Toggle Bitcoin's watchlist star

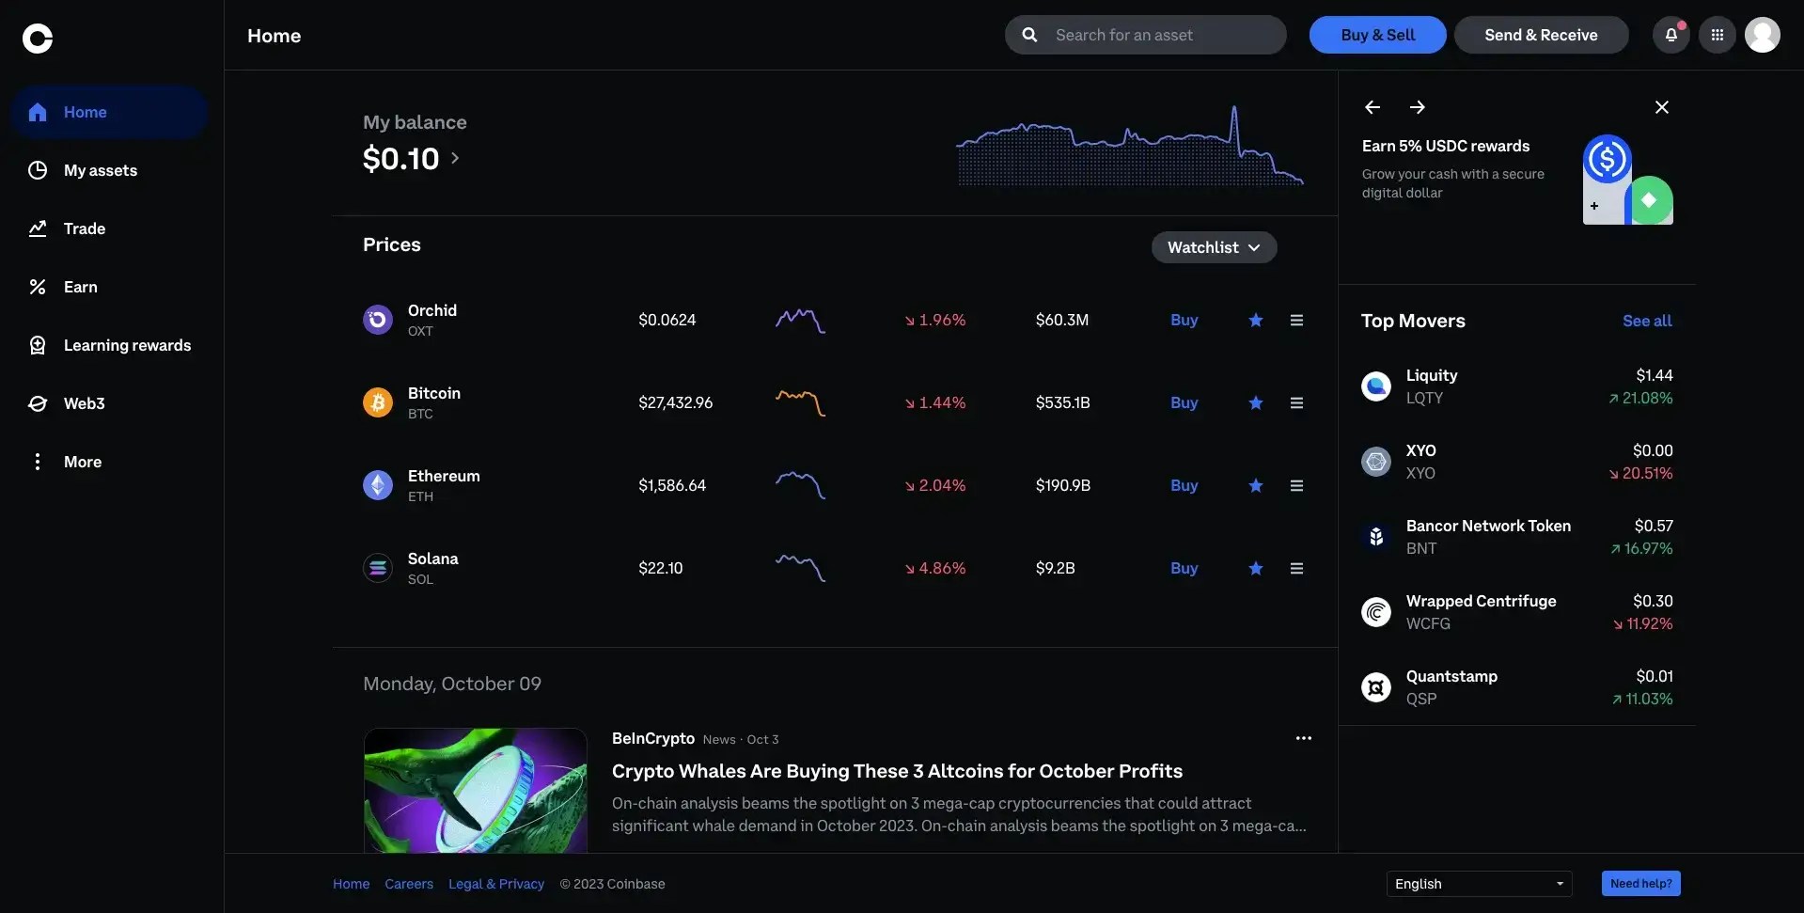pos(1256,402)
